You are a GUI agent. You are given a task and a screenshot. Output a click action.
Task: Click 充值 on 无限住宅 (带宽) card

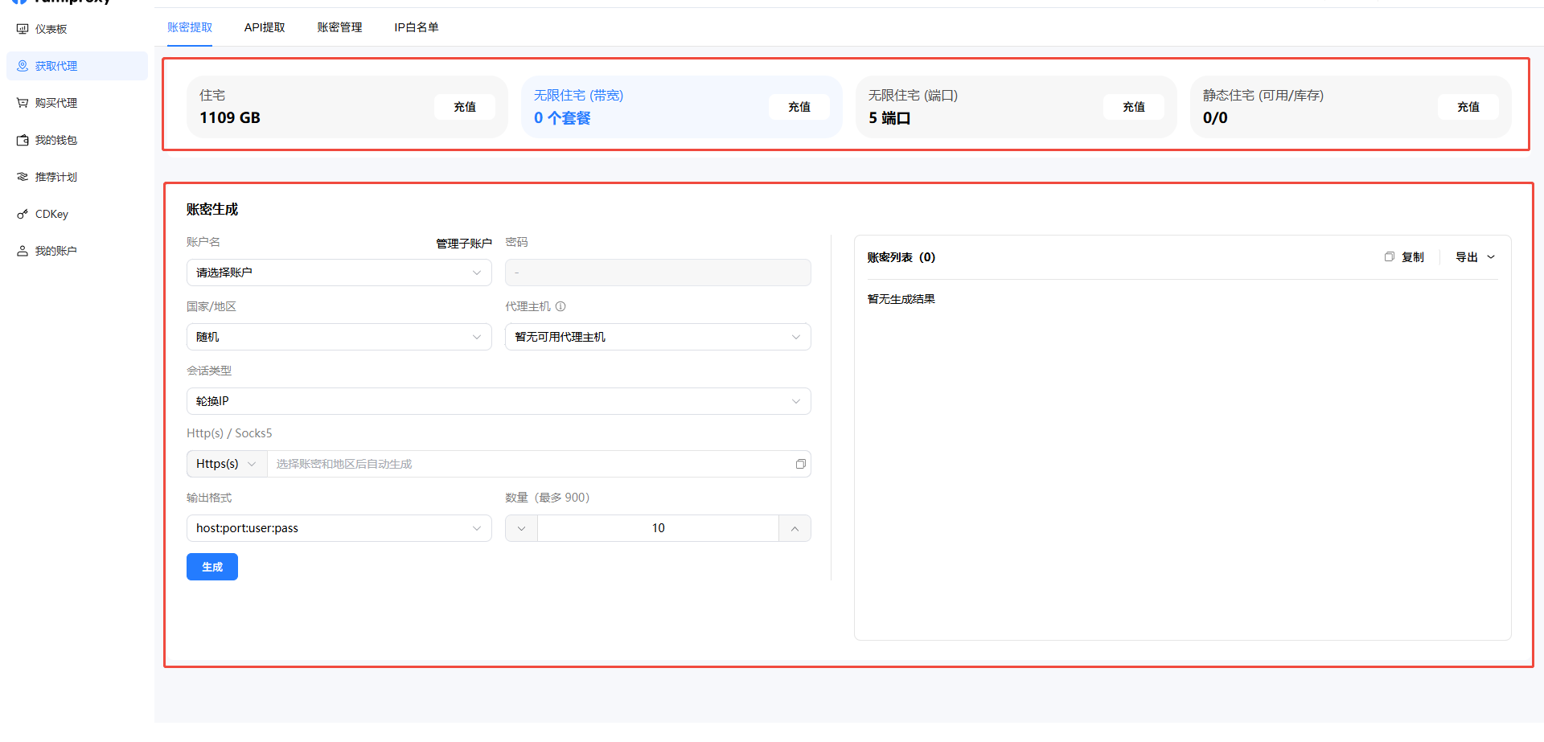(x=799, y=107)
